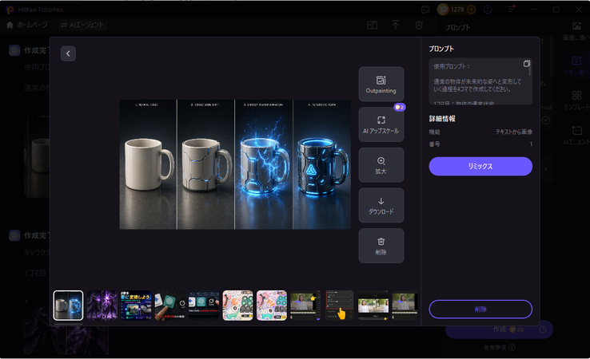
Task: Download the image with ダウンロード
Action: (x=381, y=205)
